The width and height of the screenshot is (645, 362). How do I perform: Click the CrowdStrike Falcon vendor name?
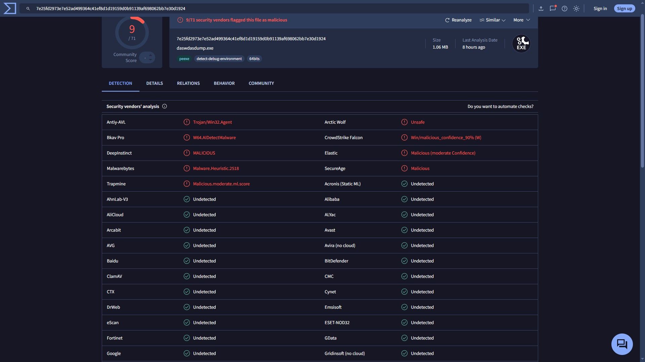click(x=343, y=137)
